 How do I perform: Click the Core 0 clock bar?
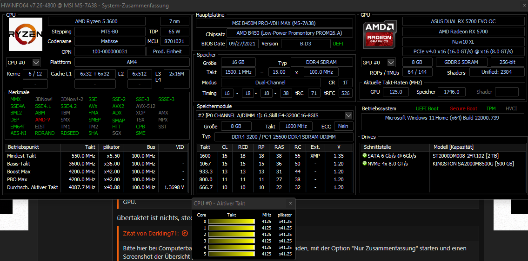click(232, 222)
